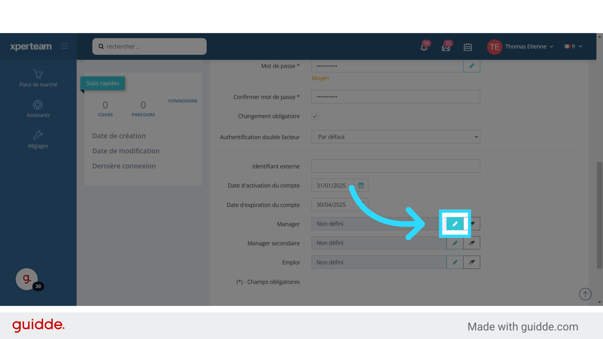Uncheck Changement obligatoire checkbox
The image size is (603, 339).
tap(315, 116)
